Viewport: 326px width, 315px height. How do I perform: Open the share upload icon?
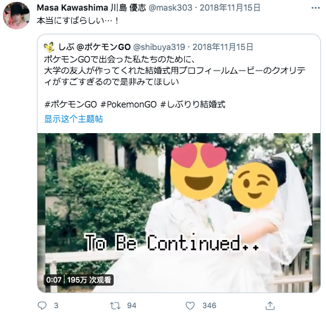coord(270,306)
